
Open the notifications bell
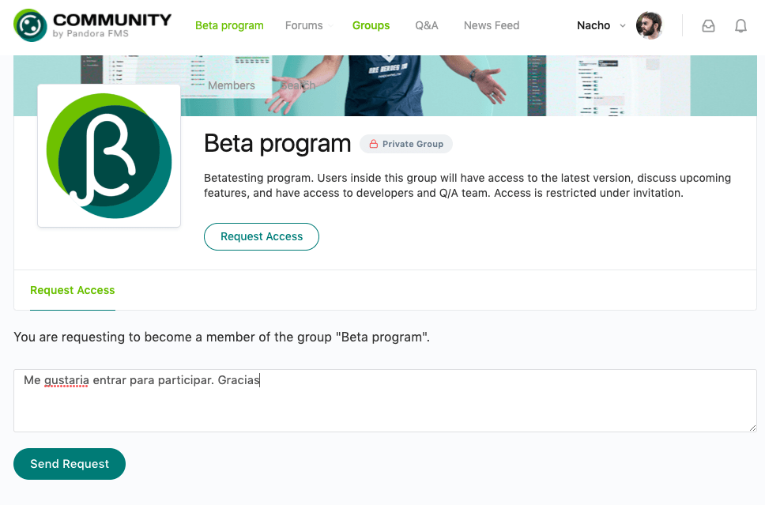[741, 26]
